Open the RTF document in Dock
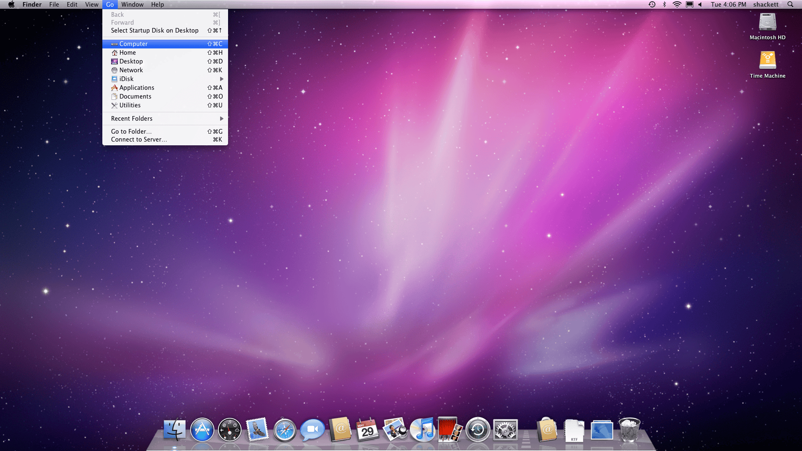 574,431
